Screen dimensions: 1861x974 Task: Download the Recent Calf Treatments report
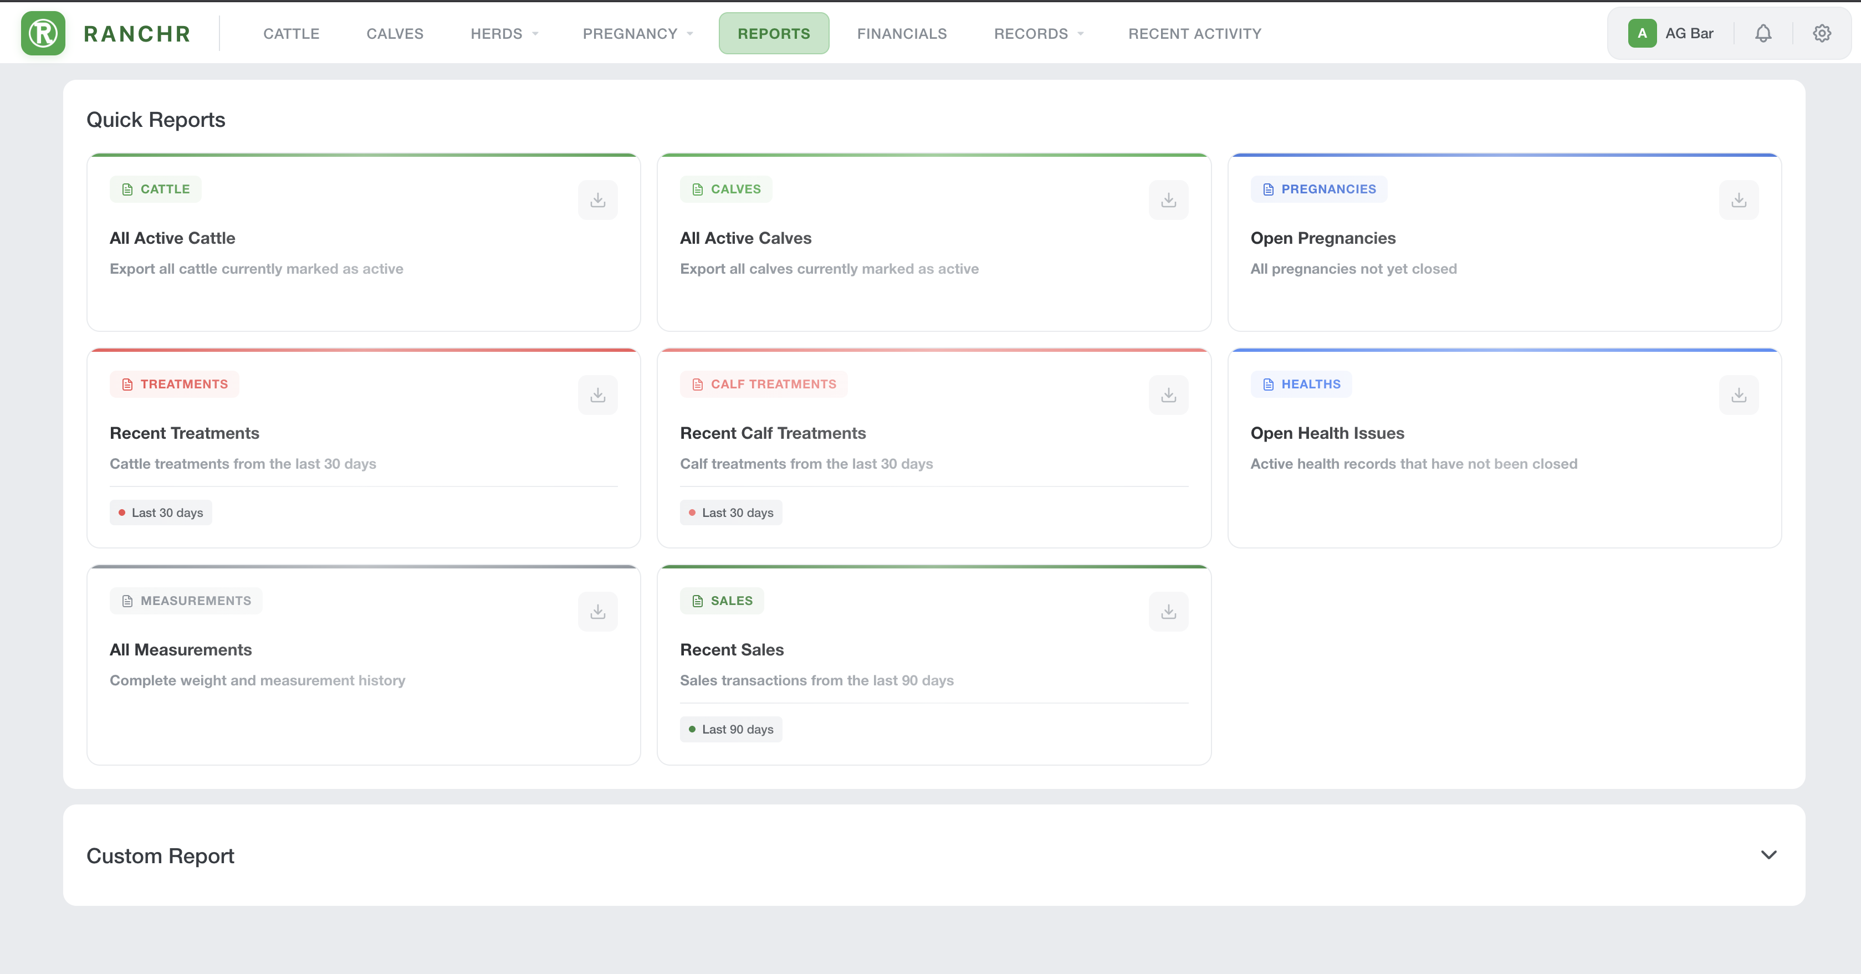[1168, 395]
